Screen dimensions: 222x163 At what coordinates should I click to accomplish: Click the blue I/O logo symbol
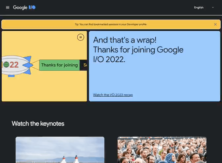pyautogui.click(x=32, y=8)
